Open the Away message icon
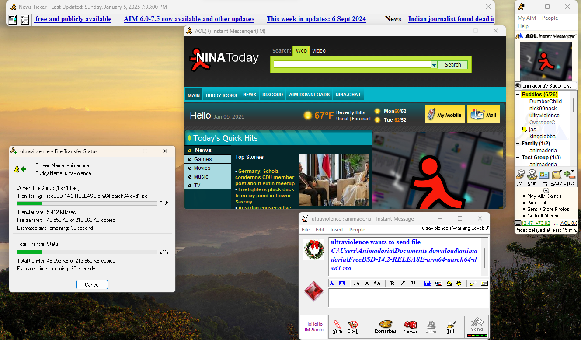 556,177
